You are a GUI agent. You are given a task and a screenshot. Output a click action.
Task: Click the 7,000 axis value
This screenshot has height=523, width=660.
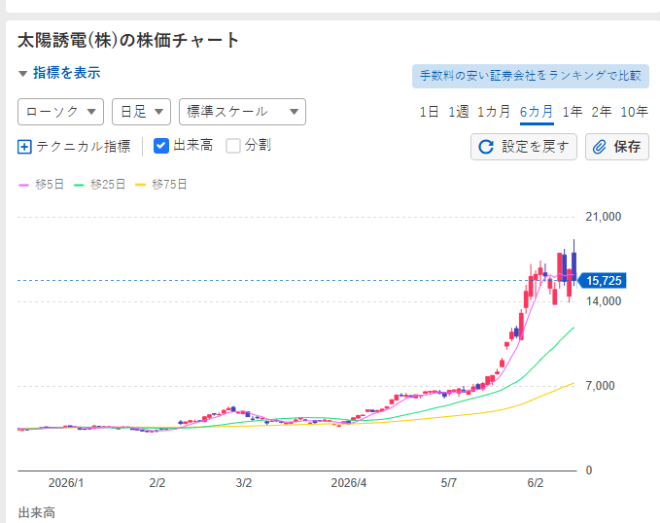point(600,386)
